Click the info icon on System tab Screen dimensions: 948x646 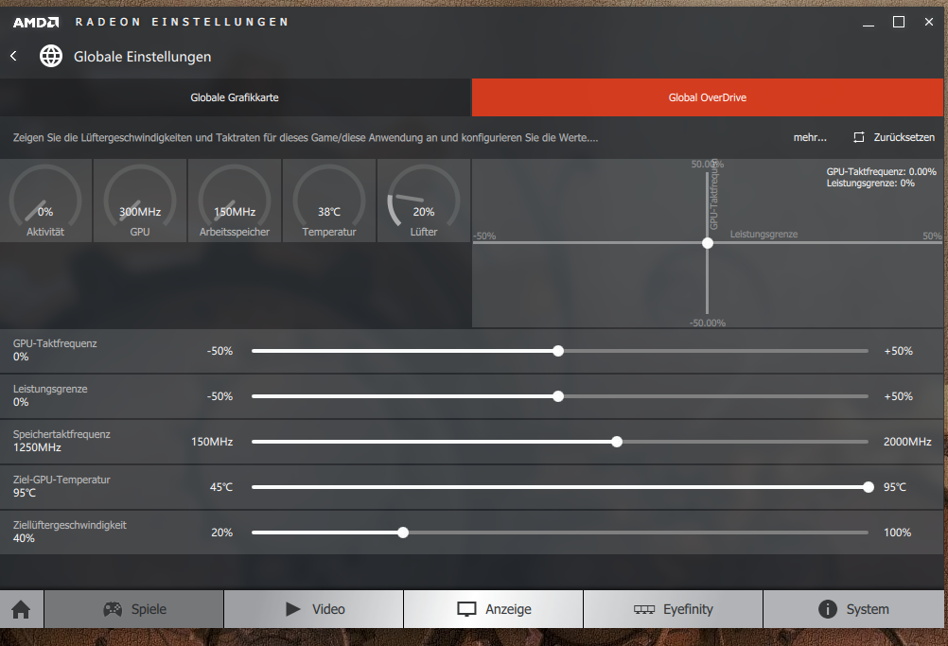(827, 609)
